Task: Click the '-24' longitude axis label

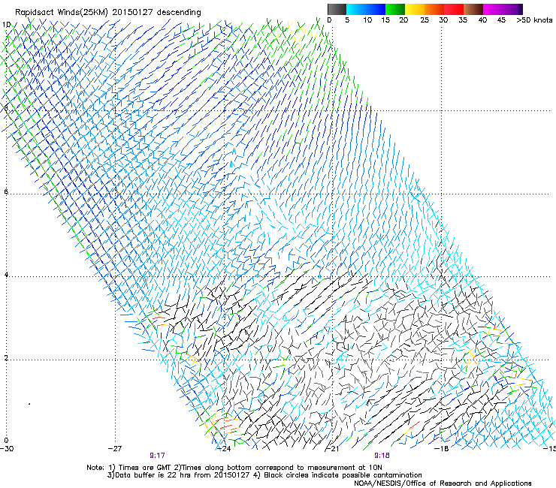Action: point(224,449)
